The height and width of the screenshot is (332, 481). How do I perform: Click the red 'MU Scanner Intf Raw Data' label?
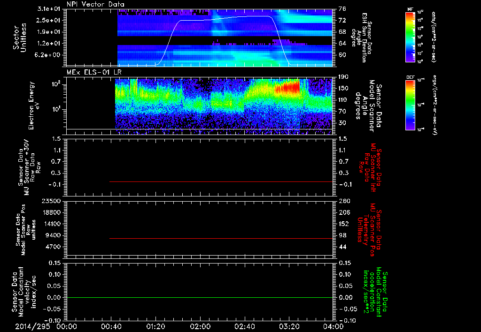(x=370, y=167)
